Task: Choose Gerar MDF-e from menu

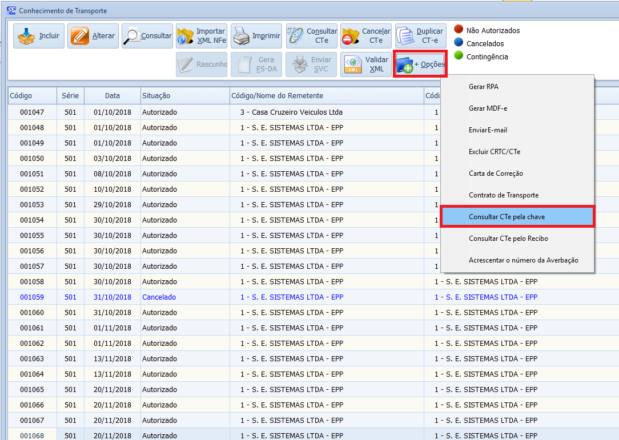Action: click(488, 108)
